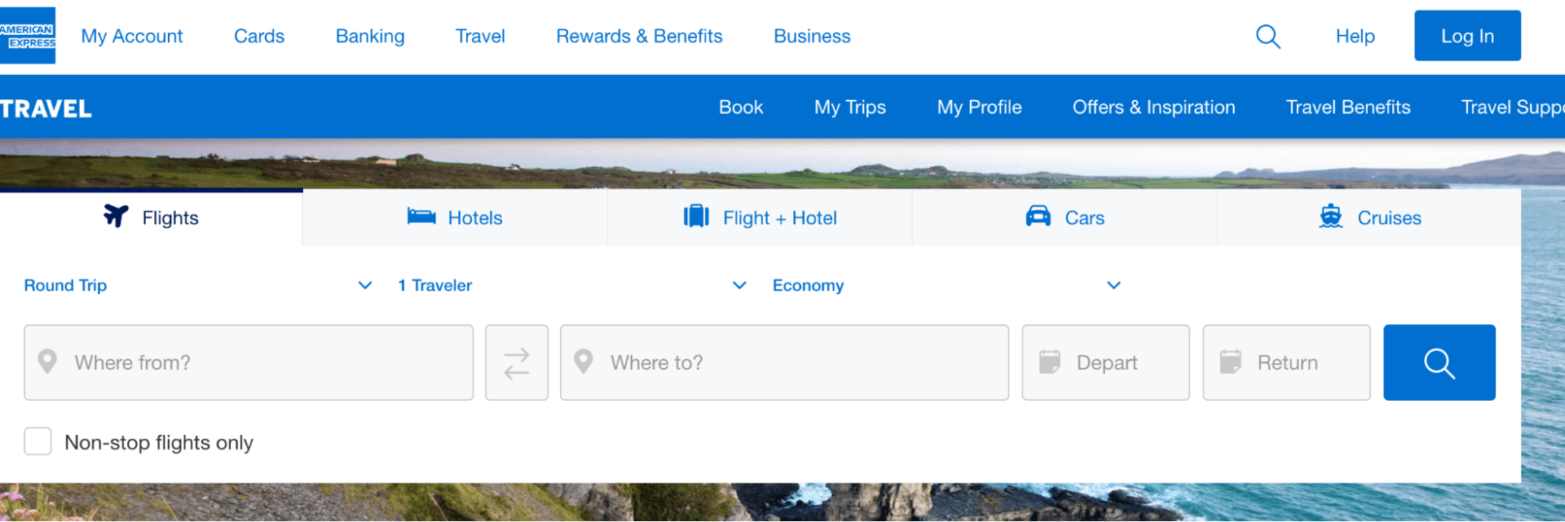Open the My Trips page
The image size is (1565, 522).
pos(849,107)
